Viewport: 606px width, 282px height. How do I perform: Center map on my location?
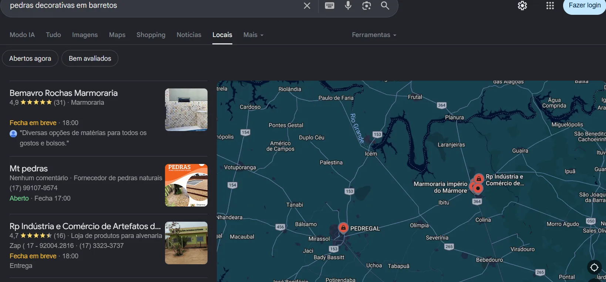(x=595, y=267)
